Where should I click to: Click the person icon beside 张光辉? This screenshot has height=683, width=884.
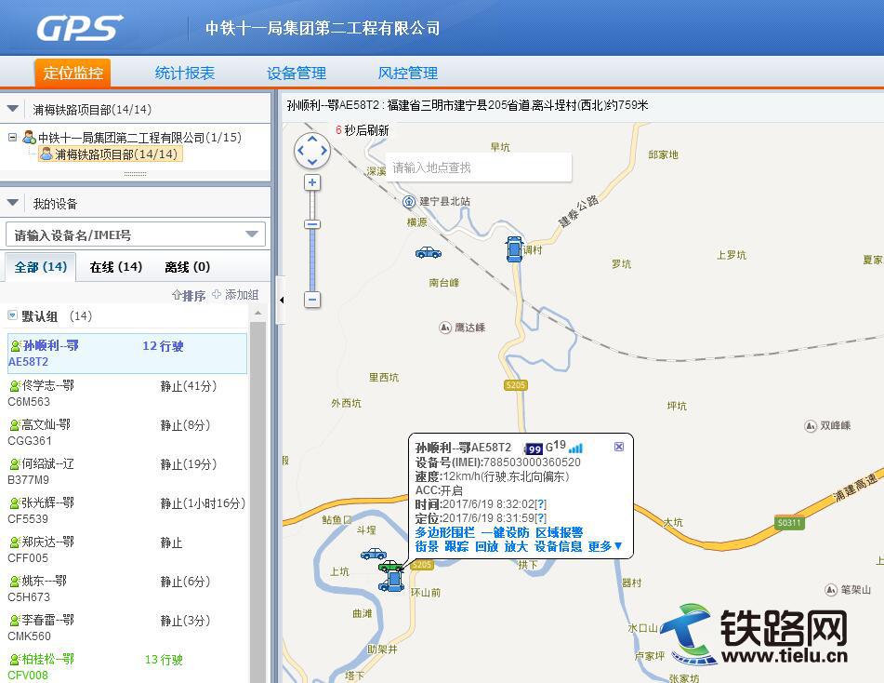pyautogui.click(x=15, y=502)
